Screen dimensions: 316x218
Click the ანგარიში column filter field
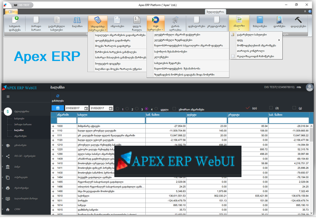67,121
